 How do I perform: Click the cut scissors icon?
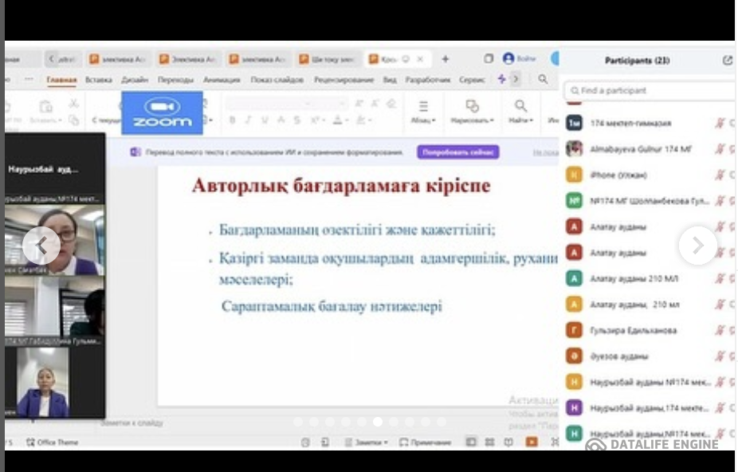click(73, 104)
